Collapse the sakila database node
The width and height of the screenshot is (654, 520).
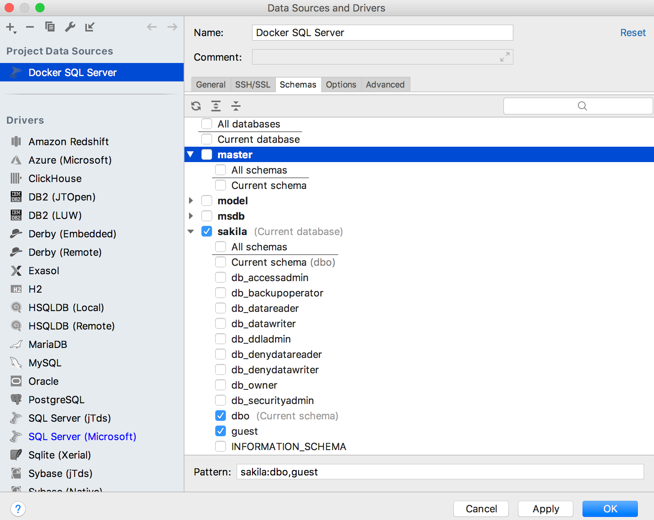pyautogui.click(x=191, y=232)
